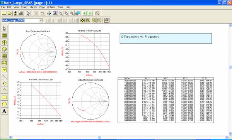Open the Insert menu
The width and height of the screenshot is (232, 140).
tap(24, 7)
